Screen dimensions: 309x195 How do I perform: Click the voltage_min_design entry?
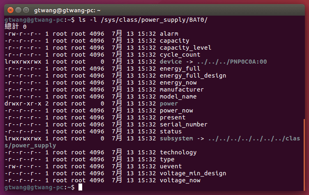point(193,173)
